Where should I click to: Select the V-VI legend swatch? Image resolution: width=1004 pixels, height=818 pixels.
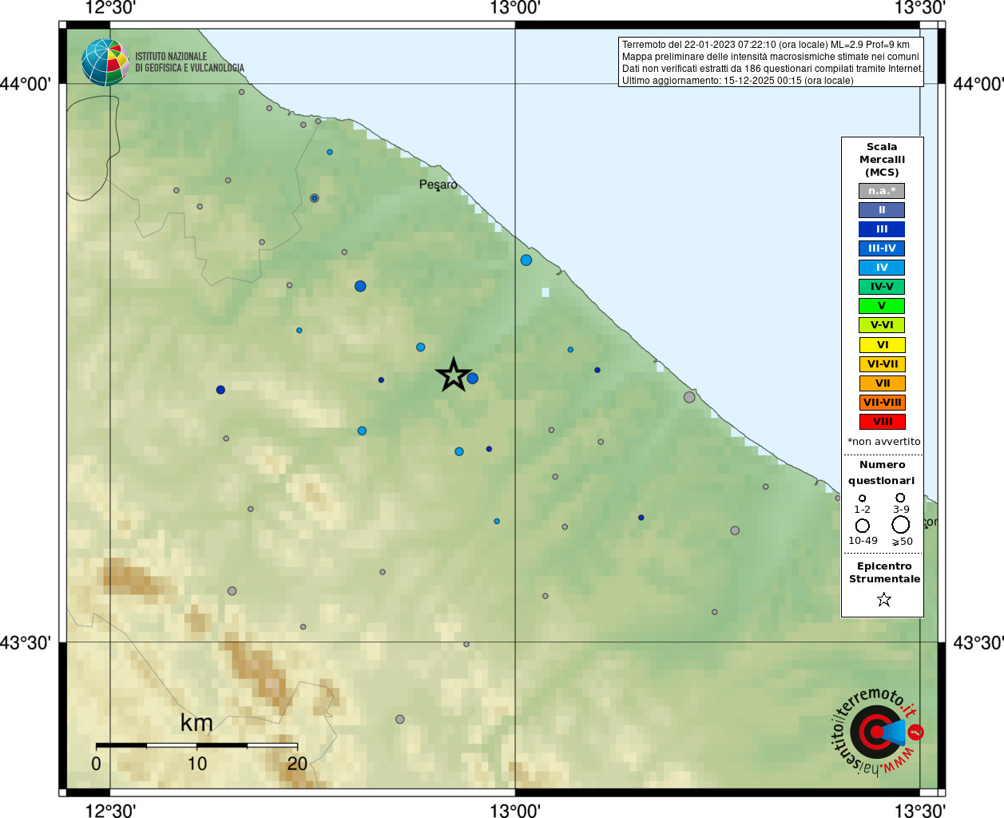(882, 325)
